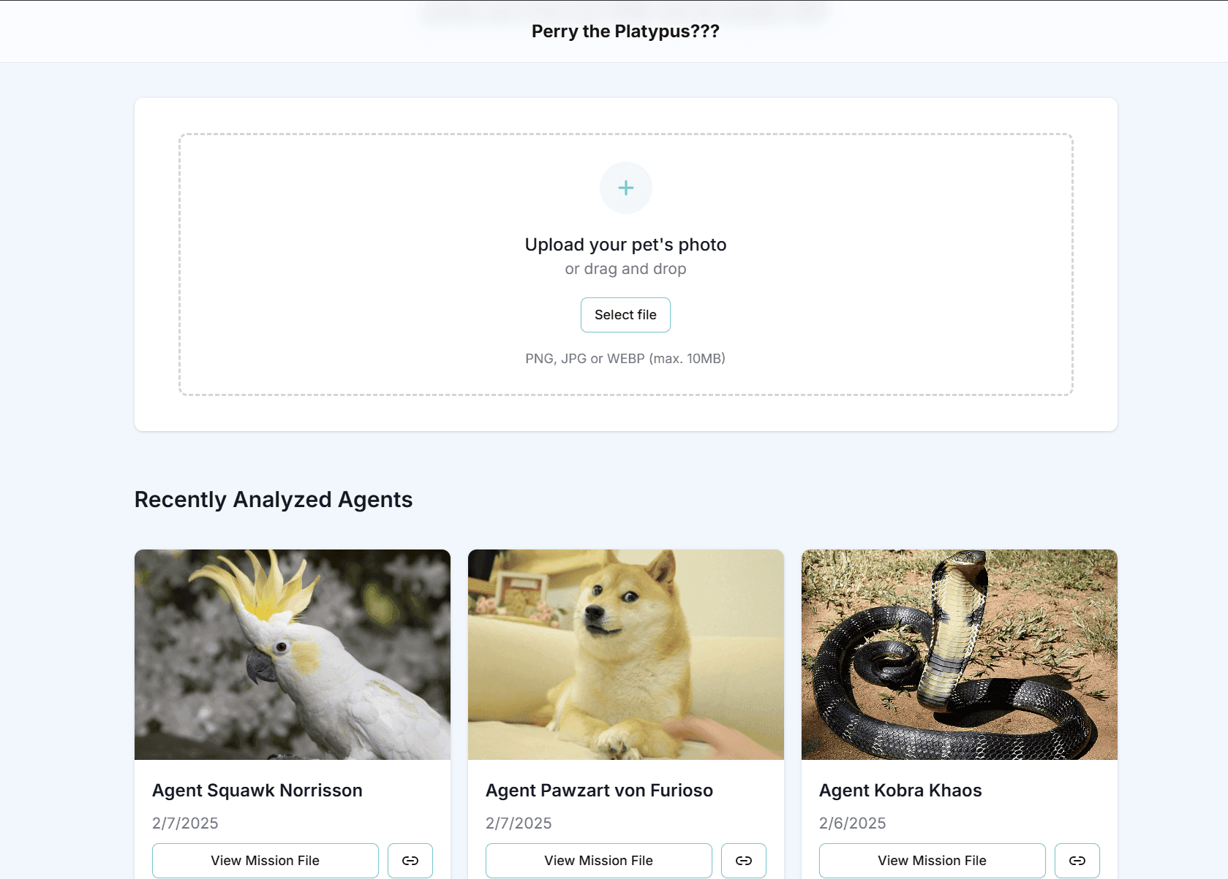The height and width of the screenshot is (879, 1228).
Task: Click the Agent Pawzart von Furioso name
Action: (599, 791)
